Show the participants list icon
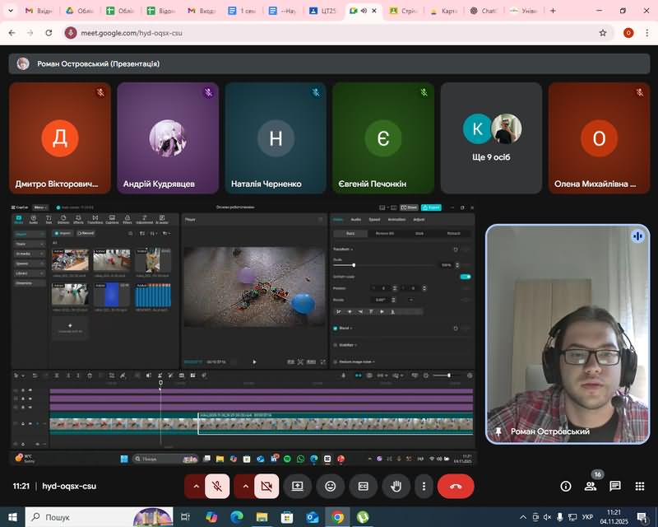658x527 pixels. tap(591, 486)
